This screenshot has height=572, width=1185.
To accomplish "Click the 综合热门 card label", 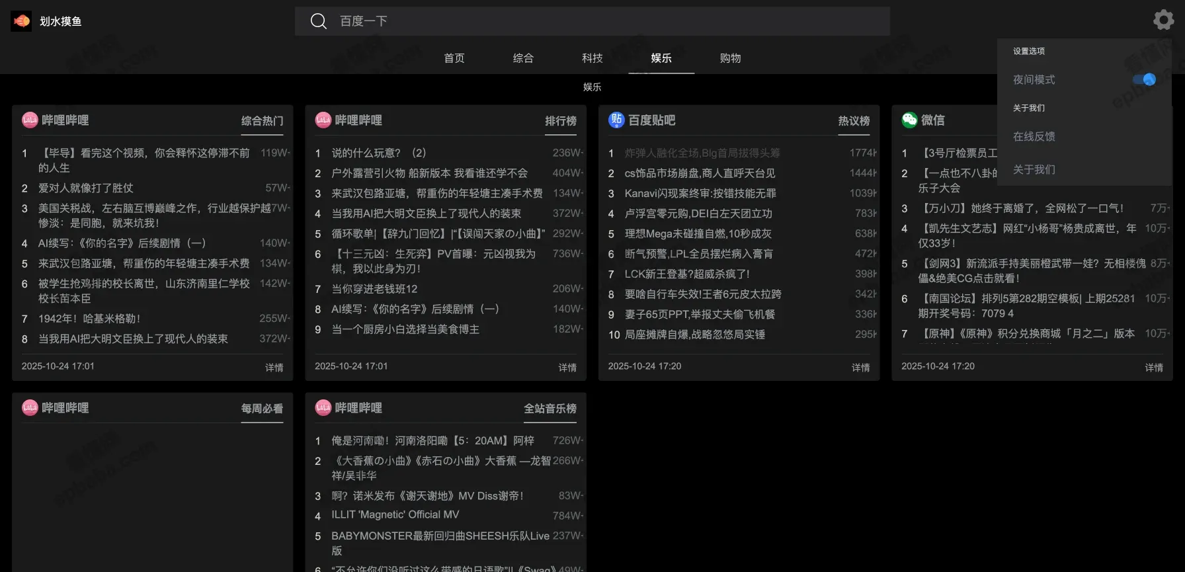I will 263,121.
